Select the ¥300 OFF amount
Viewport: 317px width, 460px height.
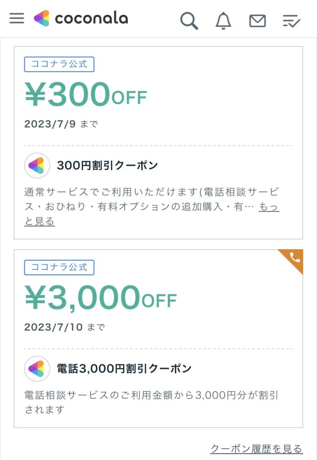(85, 95)
